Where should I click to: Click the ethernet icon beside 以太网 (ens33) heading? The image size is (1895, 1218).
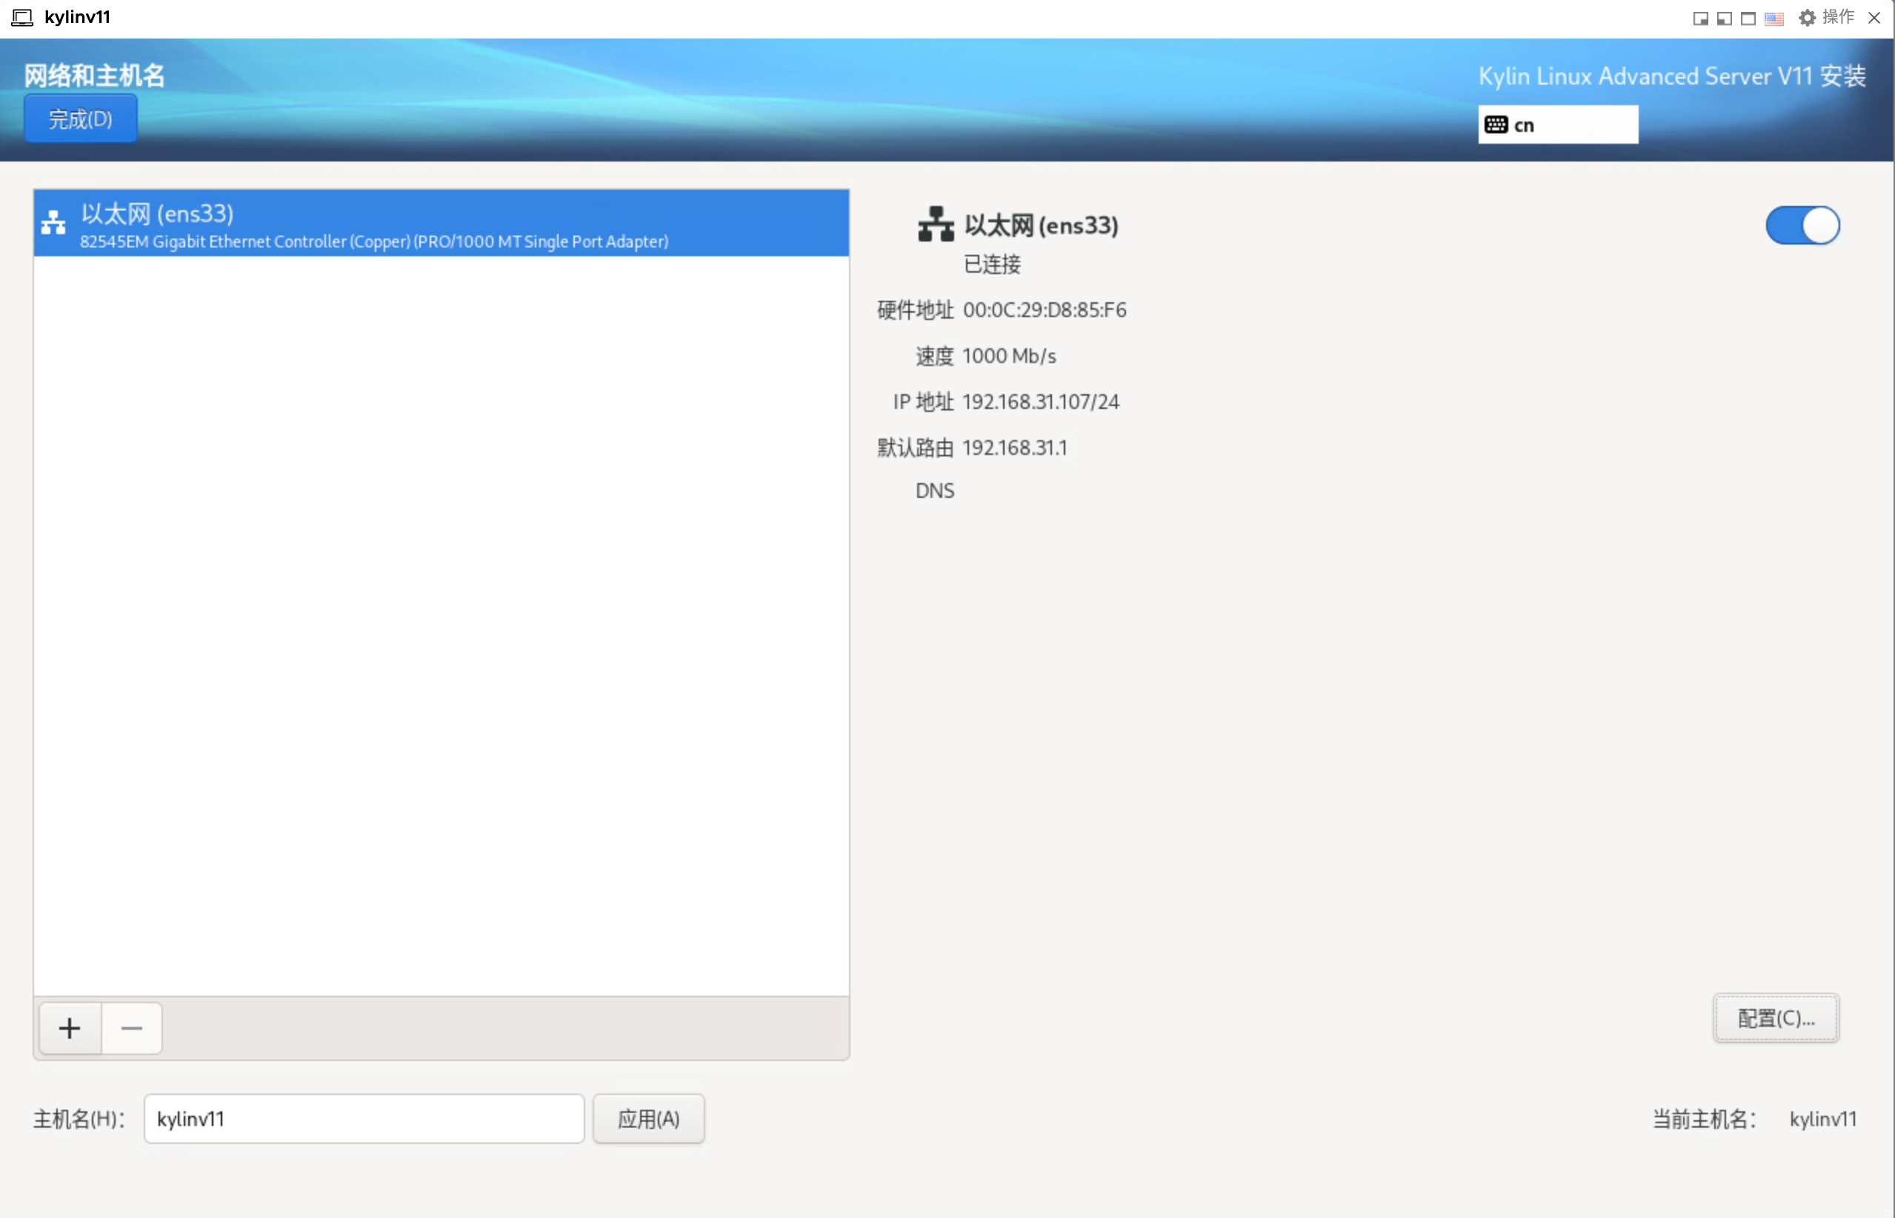tap(936, 224)
